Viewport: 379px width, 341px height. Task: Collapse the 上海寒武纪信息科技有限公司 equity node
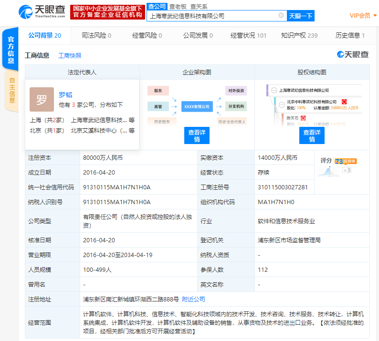(x=274, y=90)
